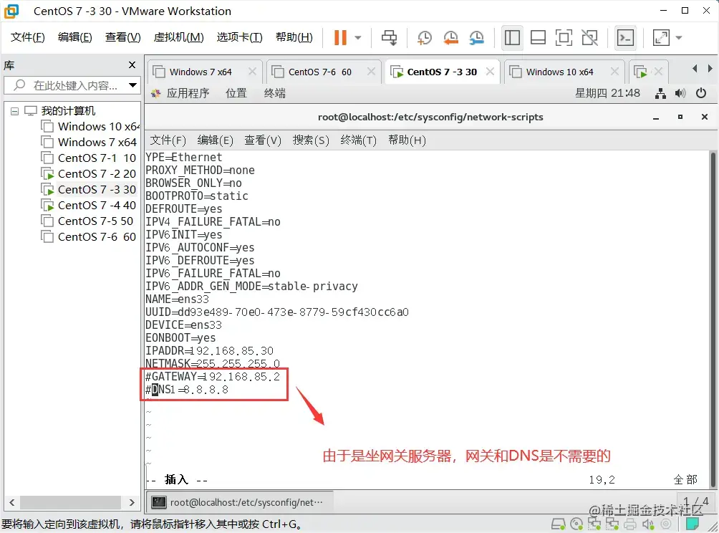
Task: Switch to the CentOS 7-6 60 tab
Action: 319,72
